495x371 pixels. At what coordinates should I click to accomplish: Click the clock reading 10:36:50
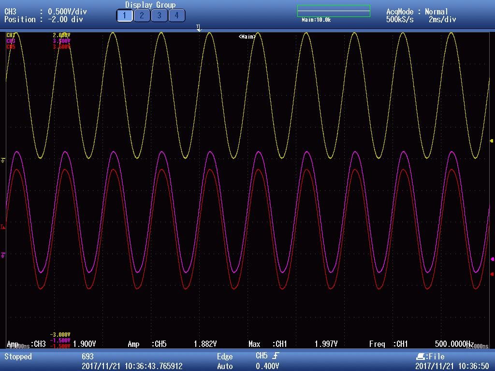[x=474, y=366]
